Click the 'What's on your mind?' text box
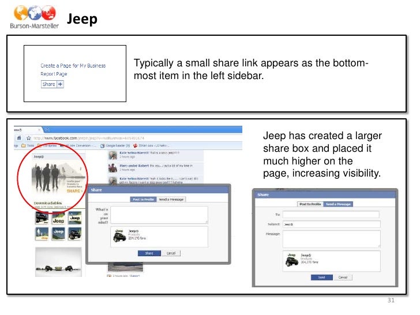The height and width of the screenshot is (315, 420). point(159,215)
